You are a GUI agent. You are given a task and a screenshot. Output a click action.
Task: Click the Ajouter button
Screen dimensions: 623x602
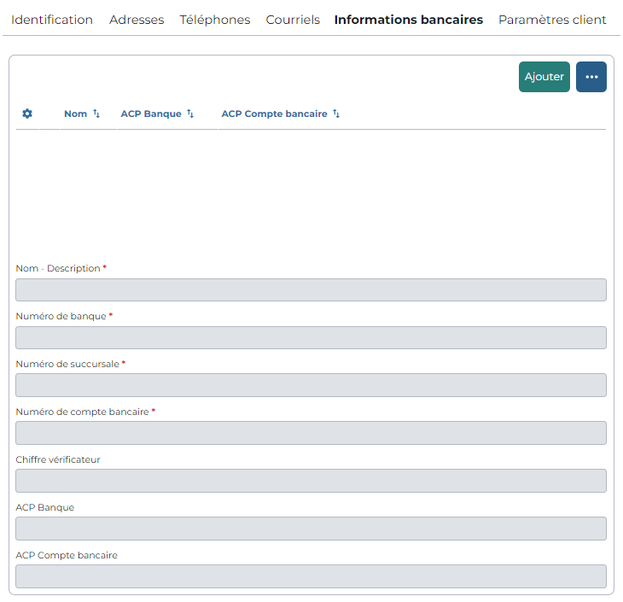tap(544, 77)
